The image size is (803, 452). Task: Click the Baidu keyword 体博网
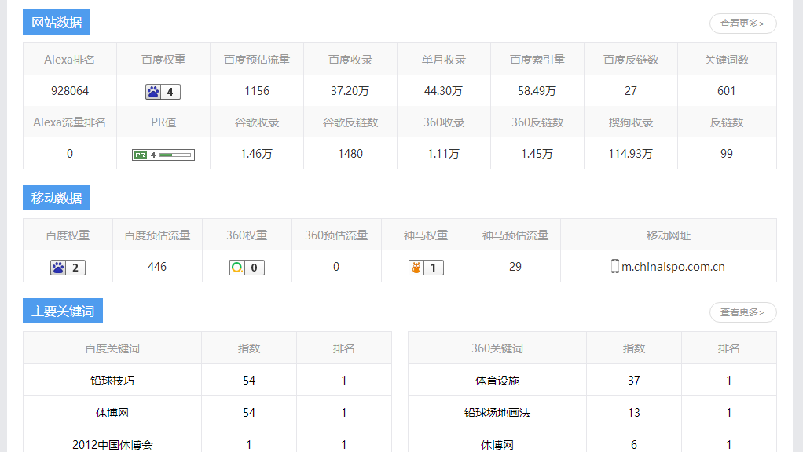112,413
